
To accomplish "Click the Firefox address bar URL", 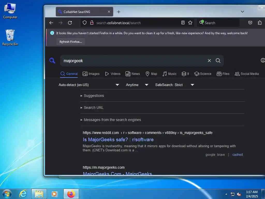I will coord(118,23).
